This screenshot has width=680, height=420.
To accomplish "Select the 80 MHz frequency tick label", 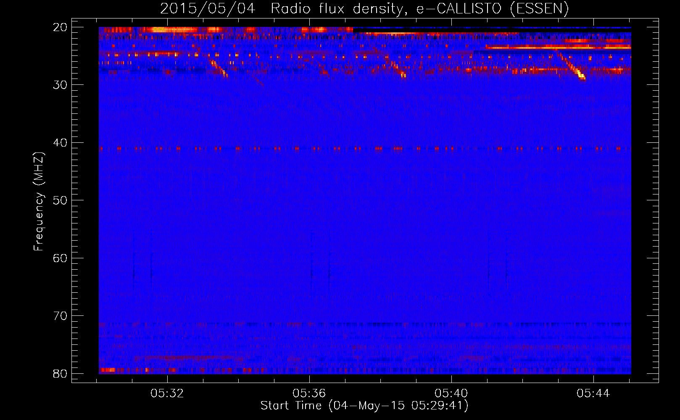I will point(60,373).
